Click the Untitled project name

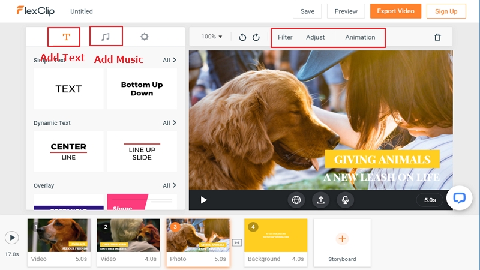click(x=82, y=11)
